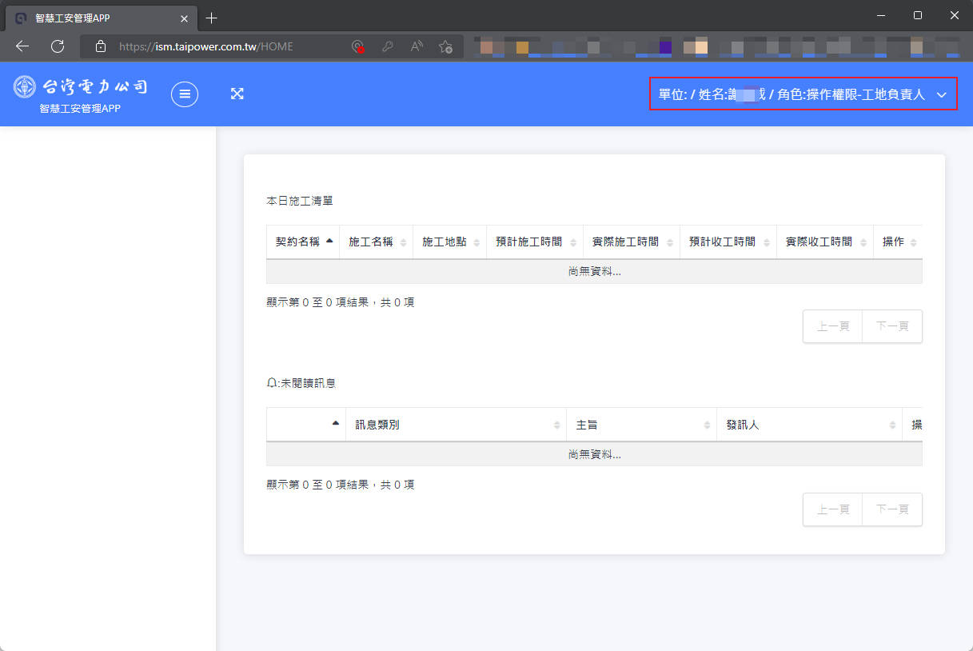Click 下一頁 under today's construction list
This screenshot has width=973, height=651.
(892, 326)
